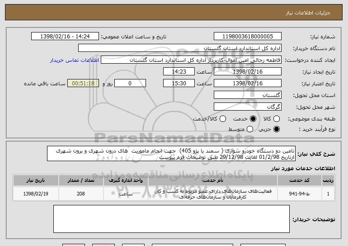Click the buyer notes توضیحات خریدار text area
348x246 pixels.
(x=171, y=219)
